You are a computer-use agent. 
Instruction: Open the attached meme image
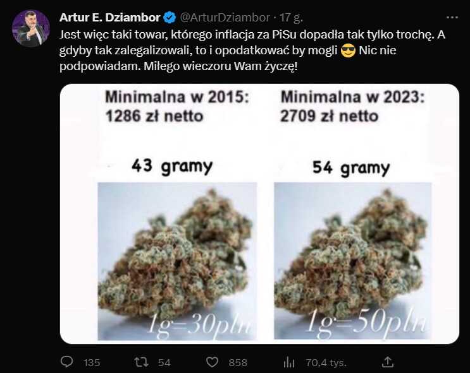(259, 214)
